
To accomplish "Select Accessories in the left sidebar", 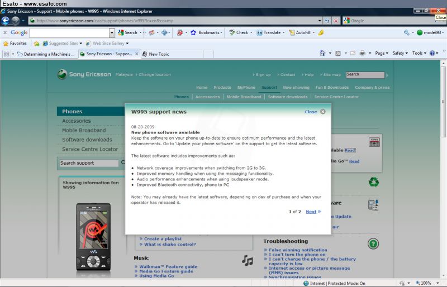I will 77,121.
